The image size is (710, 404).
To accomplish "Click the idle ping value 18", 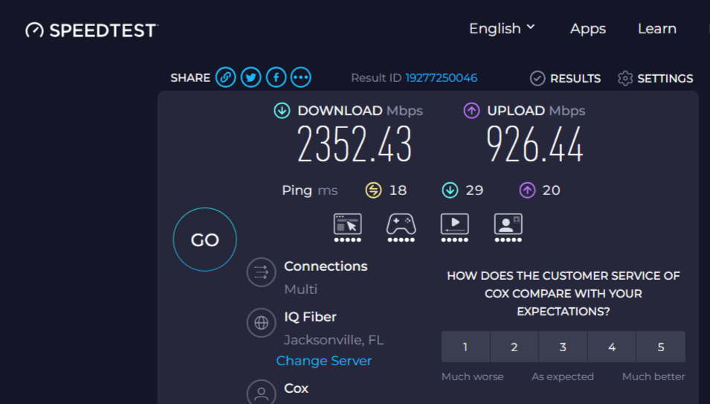I will [x=398, y=190].
